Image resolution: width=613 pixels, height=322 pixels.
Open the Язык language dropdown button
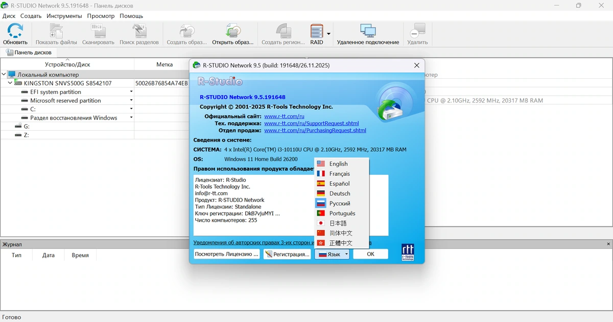(332, 254)
